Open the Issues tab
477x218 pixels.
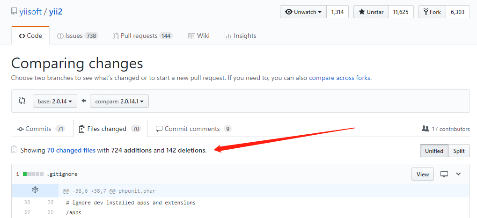point(77,36)
